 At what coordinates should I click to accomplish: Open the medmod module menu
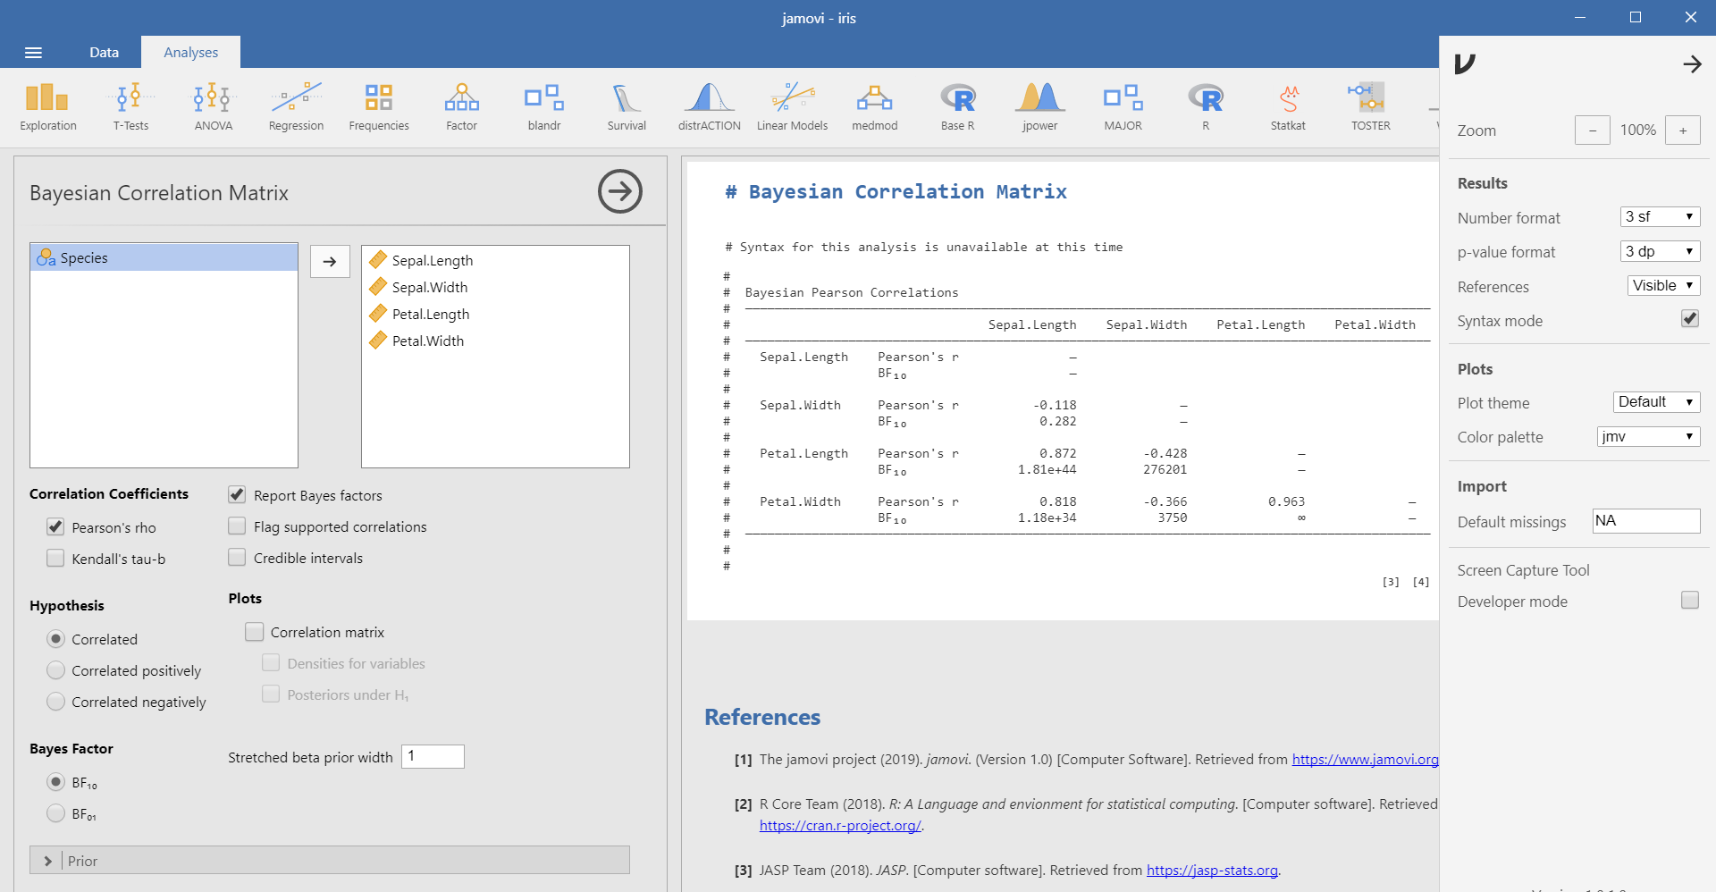coord(875,107)
